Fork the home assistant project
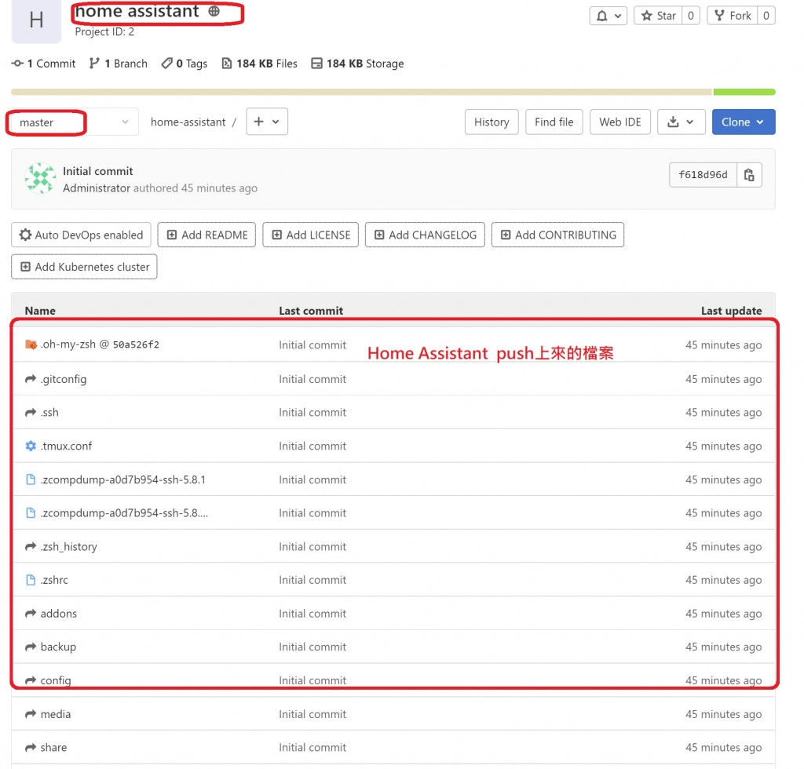The height and width of the screenshot is (769, 804). point(733,16)
